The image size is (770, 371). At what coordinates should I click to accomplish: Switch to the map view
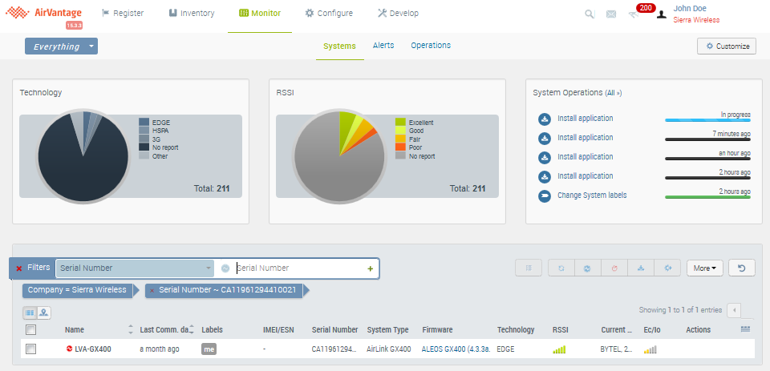(x=44, y=313)
